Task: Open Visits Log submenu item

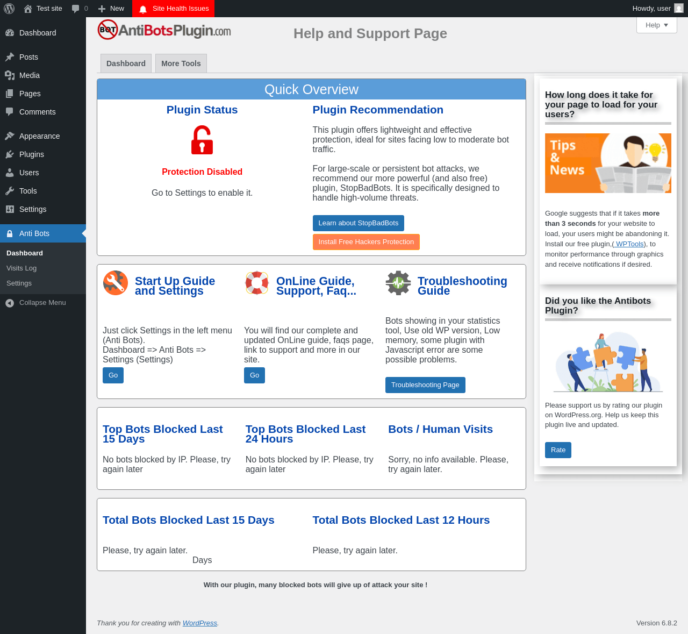Action: tap(21, 268)
